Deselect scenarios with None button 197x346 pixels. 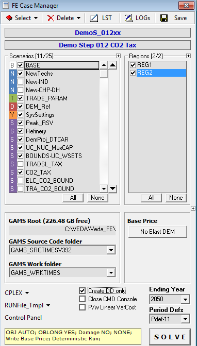(x=97, y=198)
